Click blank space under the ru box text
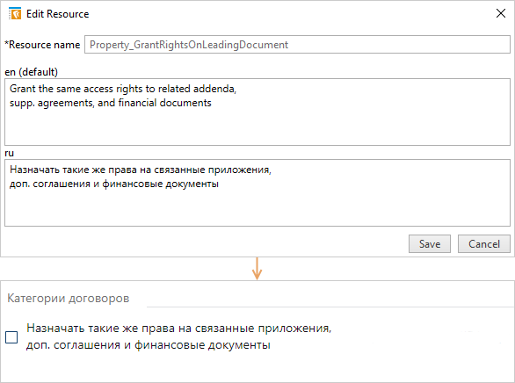The width and height of the screenshot is (515, 383). click(x=257, y=208)
